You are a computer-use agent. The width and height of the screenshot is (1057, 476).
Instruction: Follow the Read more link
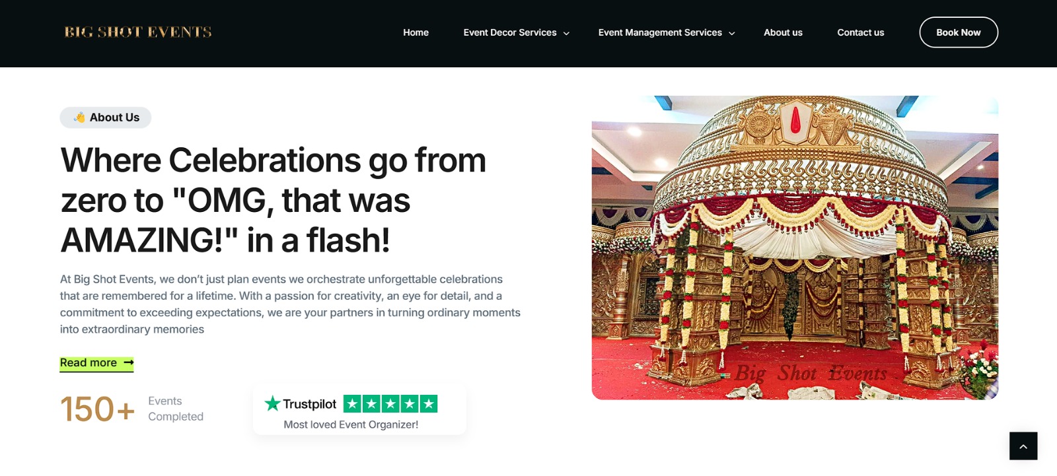click(x=96, y=363)
